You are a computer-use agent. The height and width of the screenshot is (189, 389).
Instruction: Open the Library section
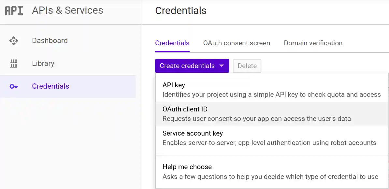tap(43, 63)
